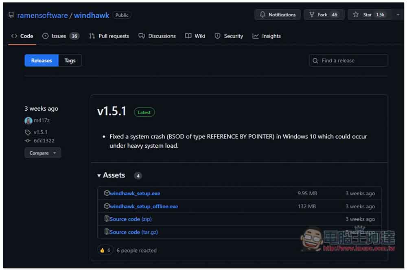Open the windhawk repository link

91,15
